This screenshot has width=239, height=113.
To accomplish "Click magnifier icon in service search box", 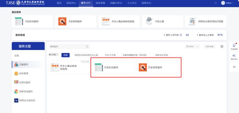I will pyautogui.click(x=87, y=47).
